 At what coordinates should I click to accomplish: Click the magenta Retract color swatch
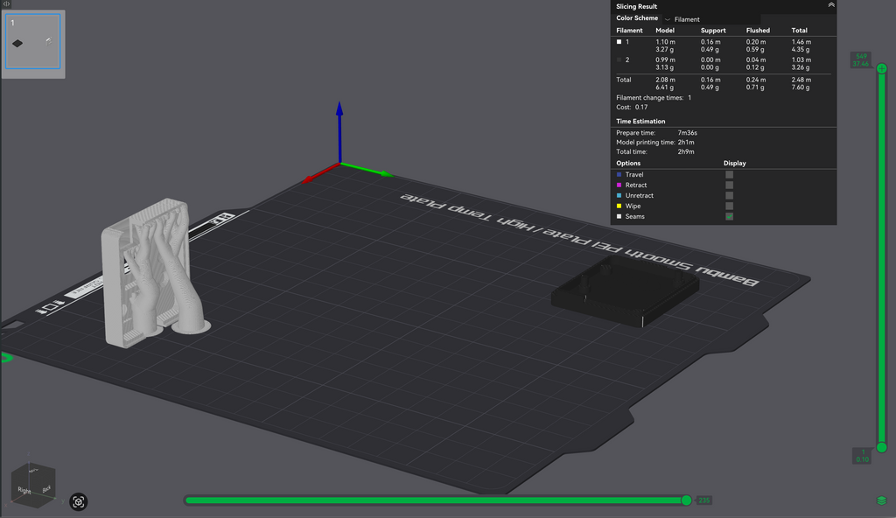pos(619,185)
